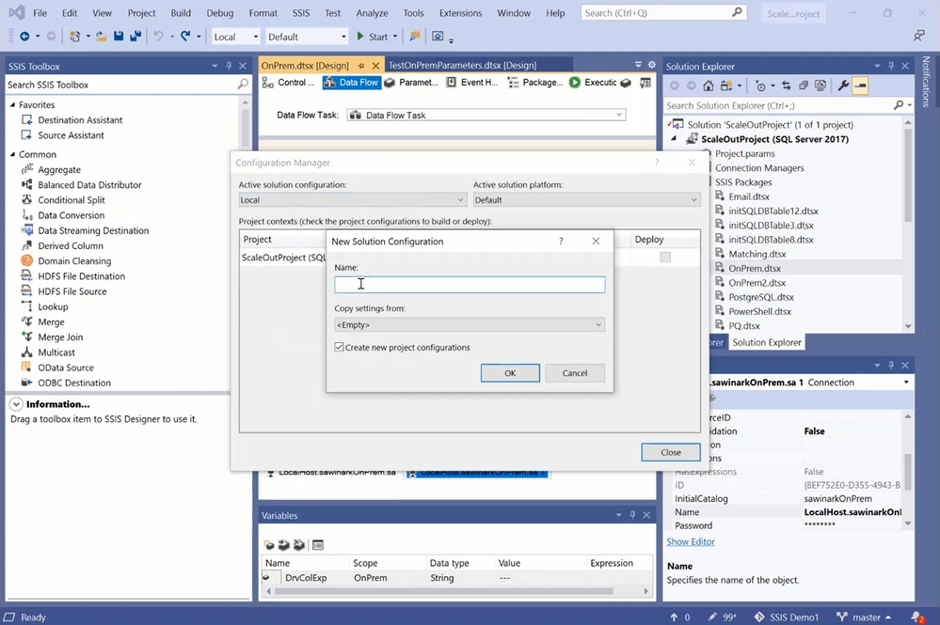Pin the OnPrem.dtsx design tab
Image resolution: width=940 pixels, height=625 pixels.
[361, 65]
